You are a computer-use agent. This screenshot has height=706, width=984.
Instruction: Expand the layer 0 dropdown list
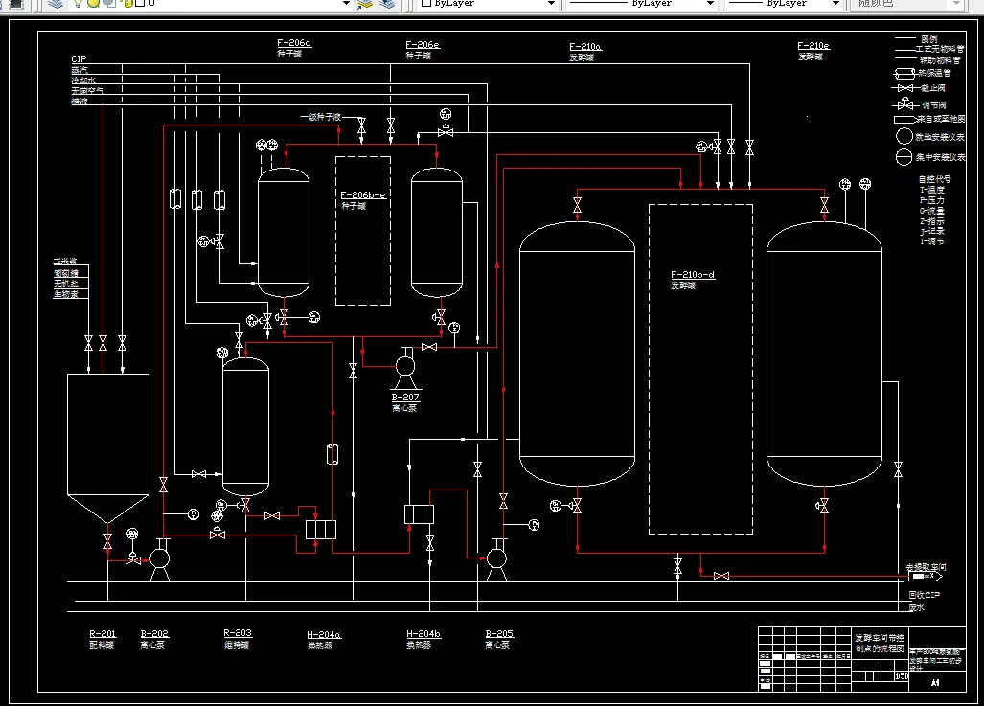[x=346, y=3]
